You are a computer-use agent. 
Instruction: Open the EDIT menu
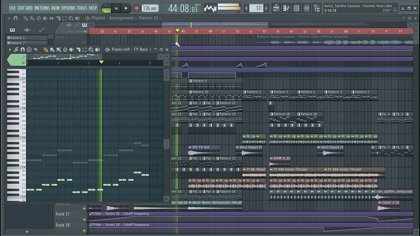pyautogui.click(x=21, y=8)
